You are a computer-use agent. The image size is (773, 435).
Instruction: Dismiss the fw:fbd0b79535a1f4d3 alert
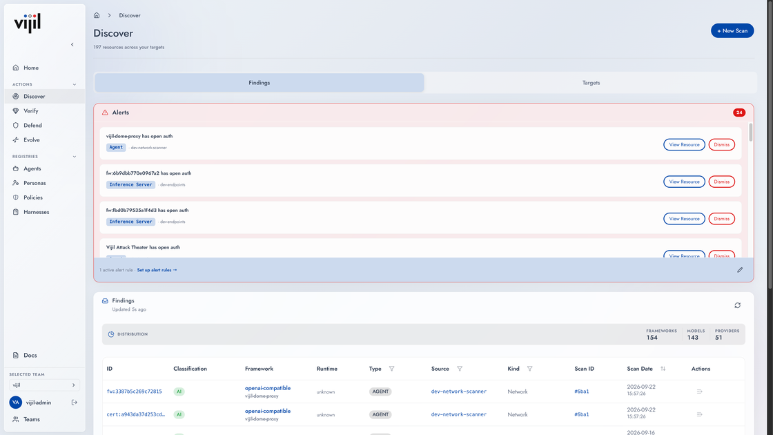[722, 218]
